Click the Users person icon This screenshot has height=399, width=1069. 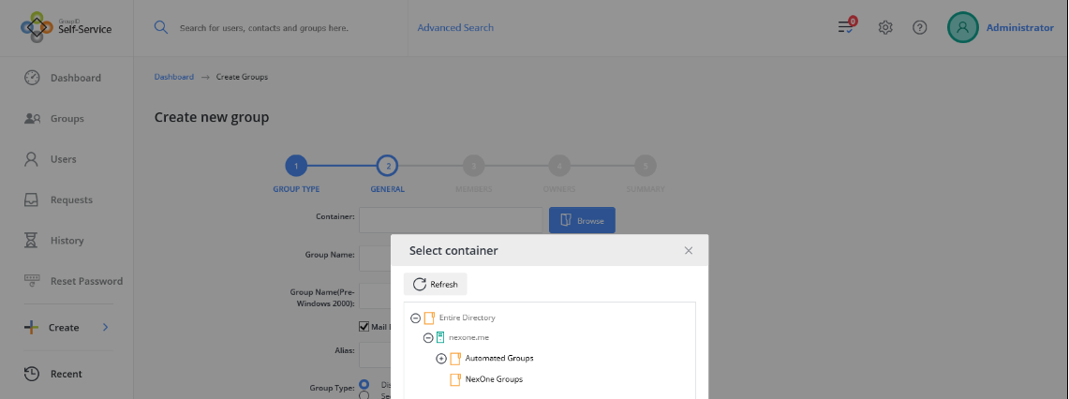click(31, 159)
